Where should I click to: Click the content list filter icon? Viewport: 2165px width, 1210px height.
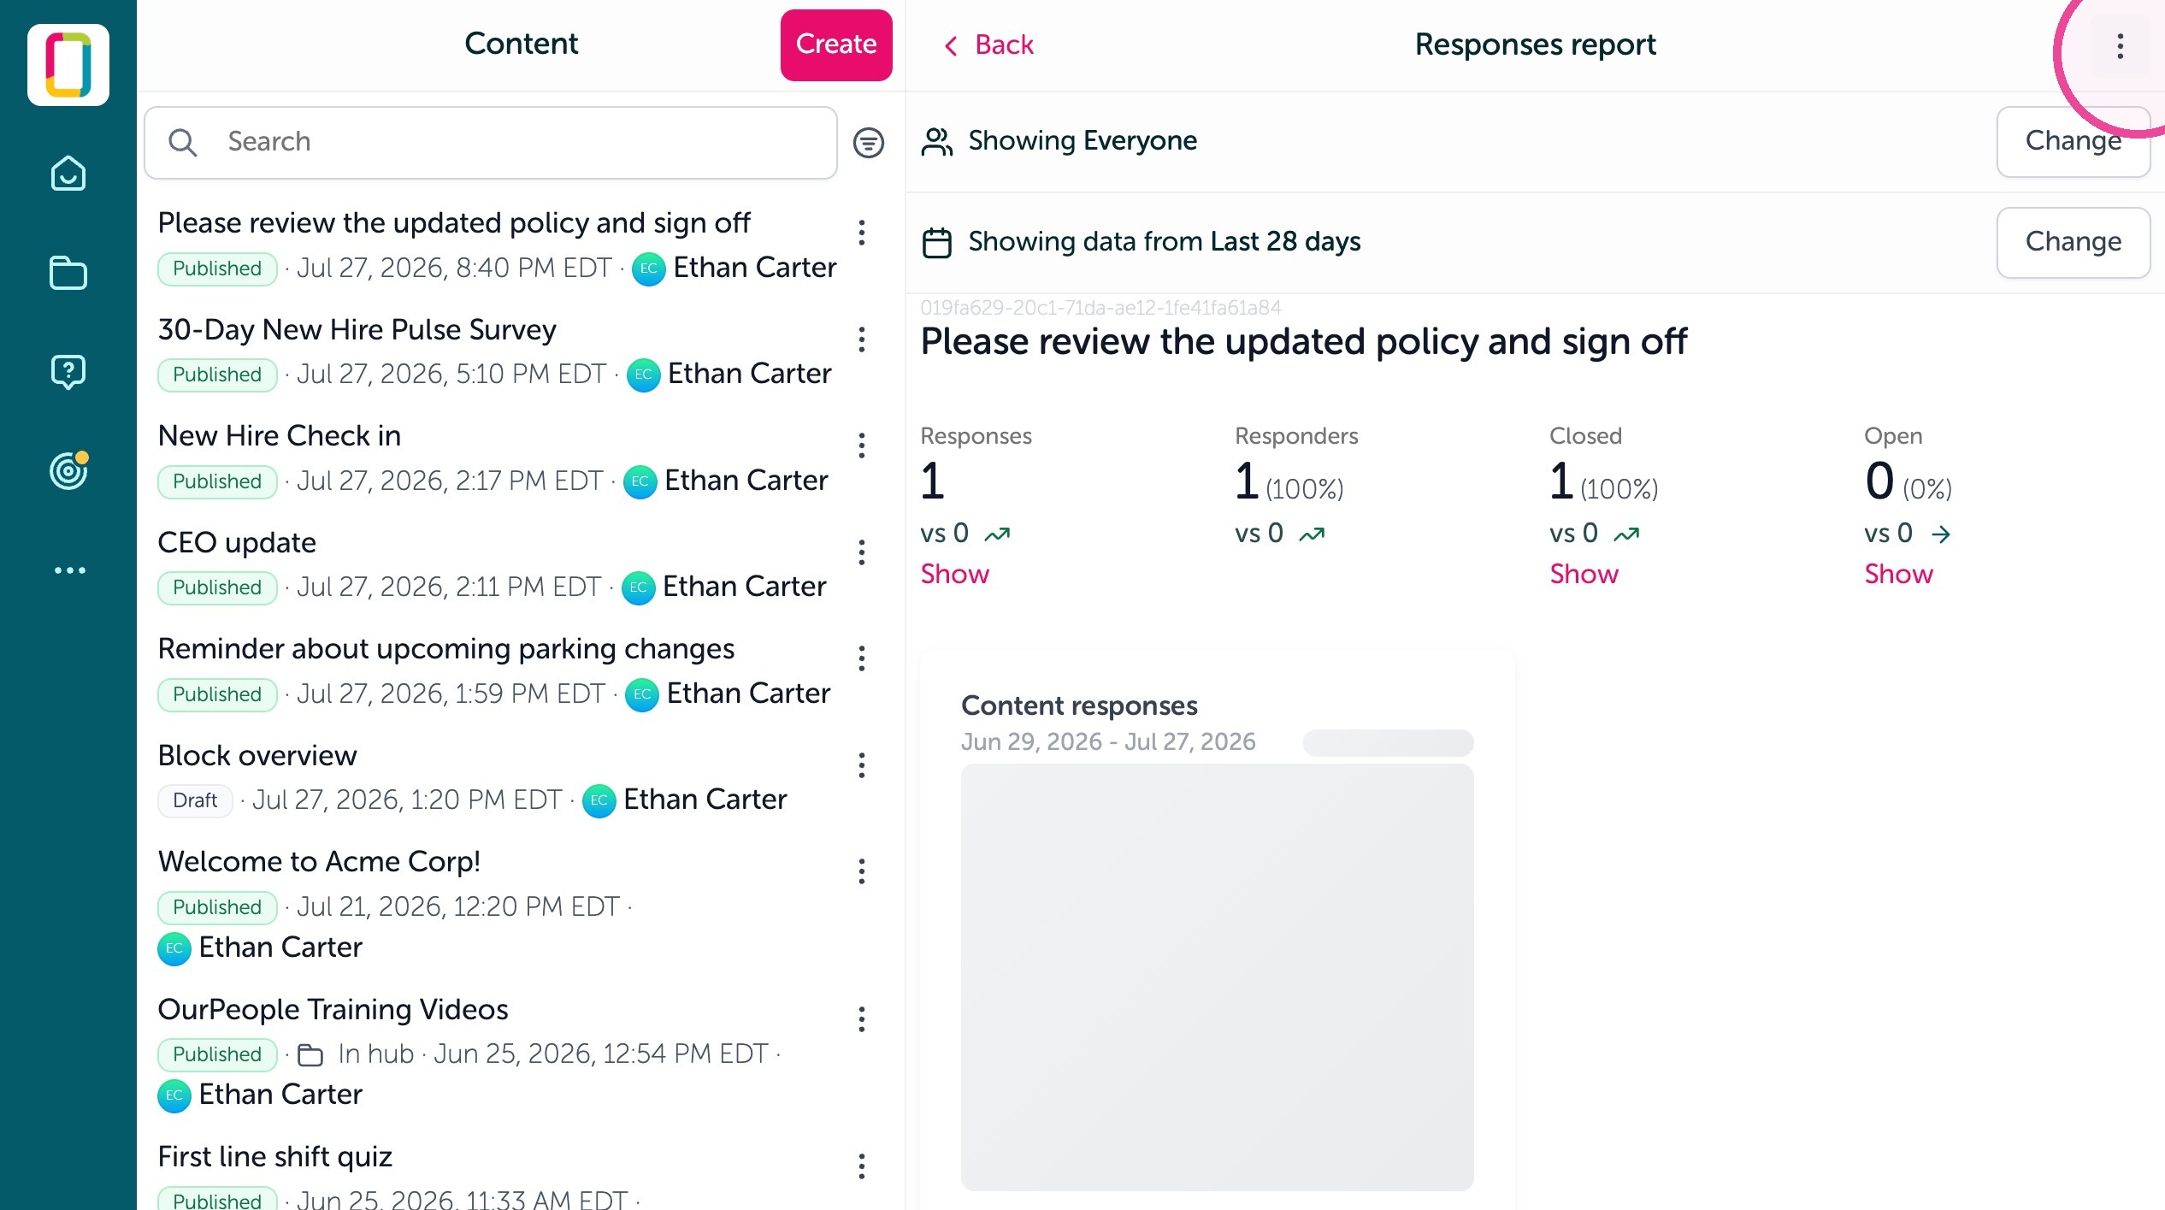click(x=868, y=143)
